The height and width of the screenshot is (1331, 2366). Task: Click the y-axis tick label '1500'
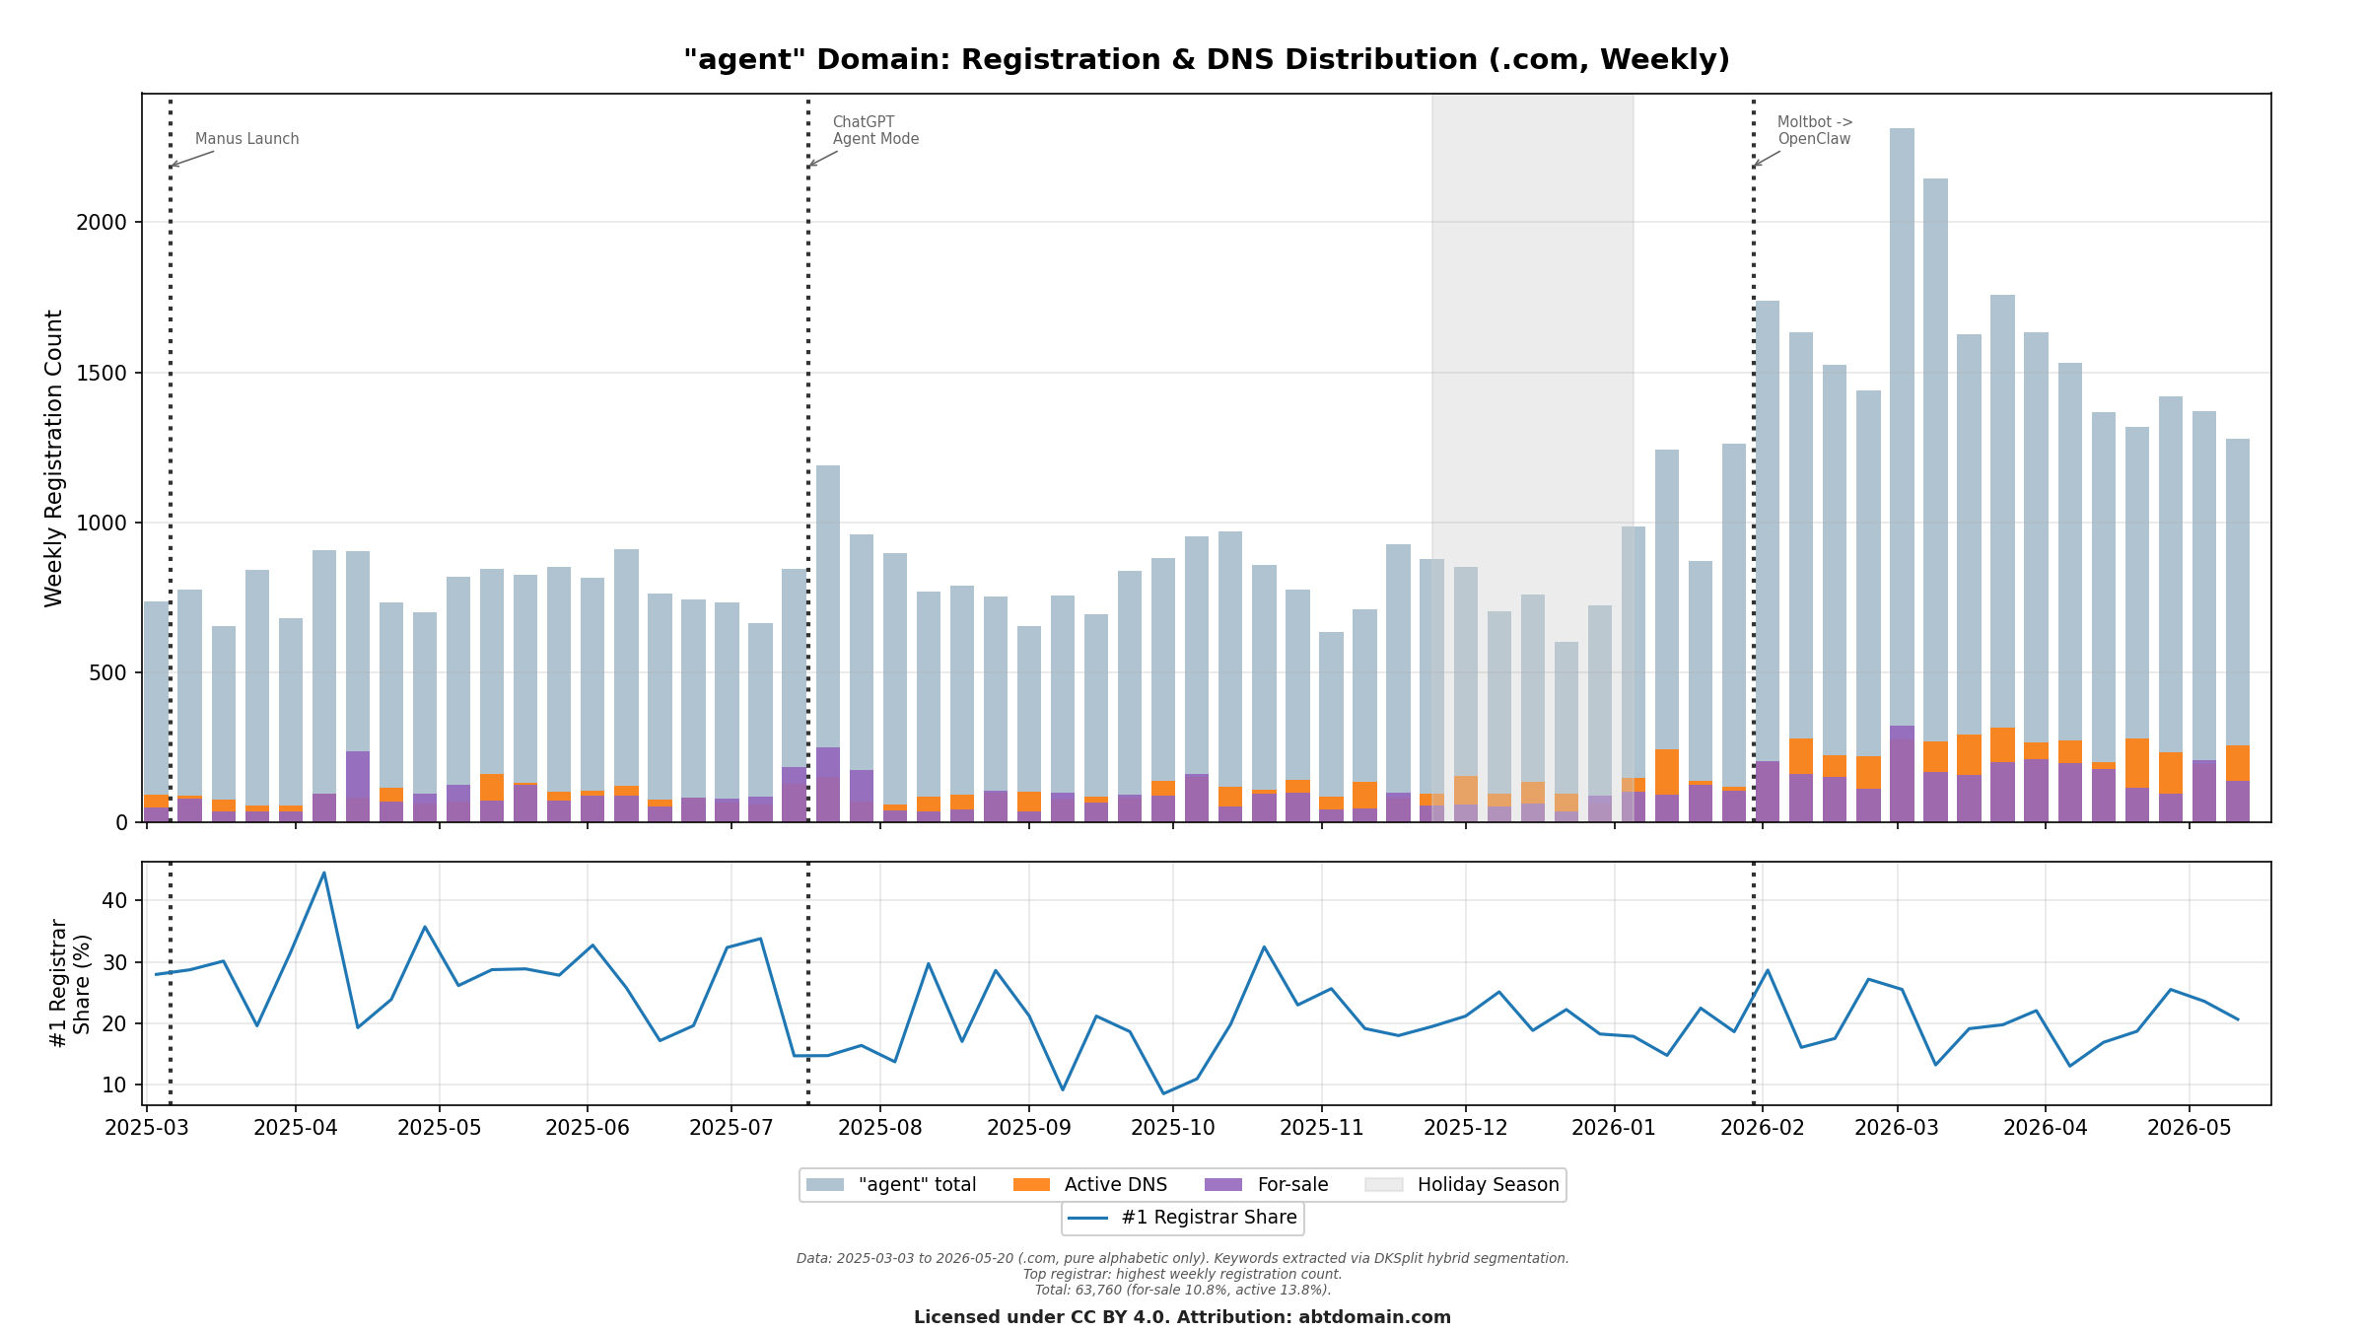tap(102, 374)
